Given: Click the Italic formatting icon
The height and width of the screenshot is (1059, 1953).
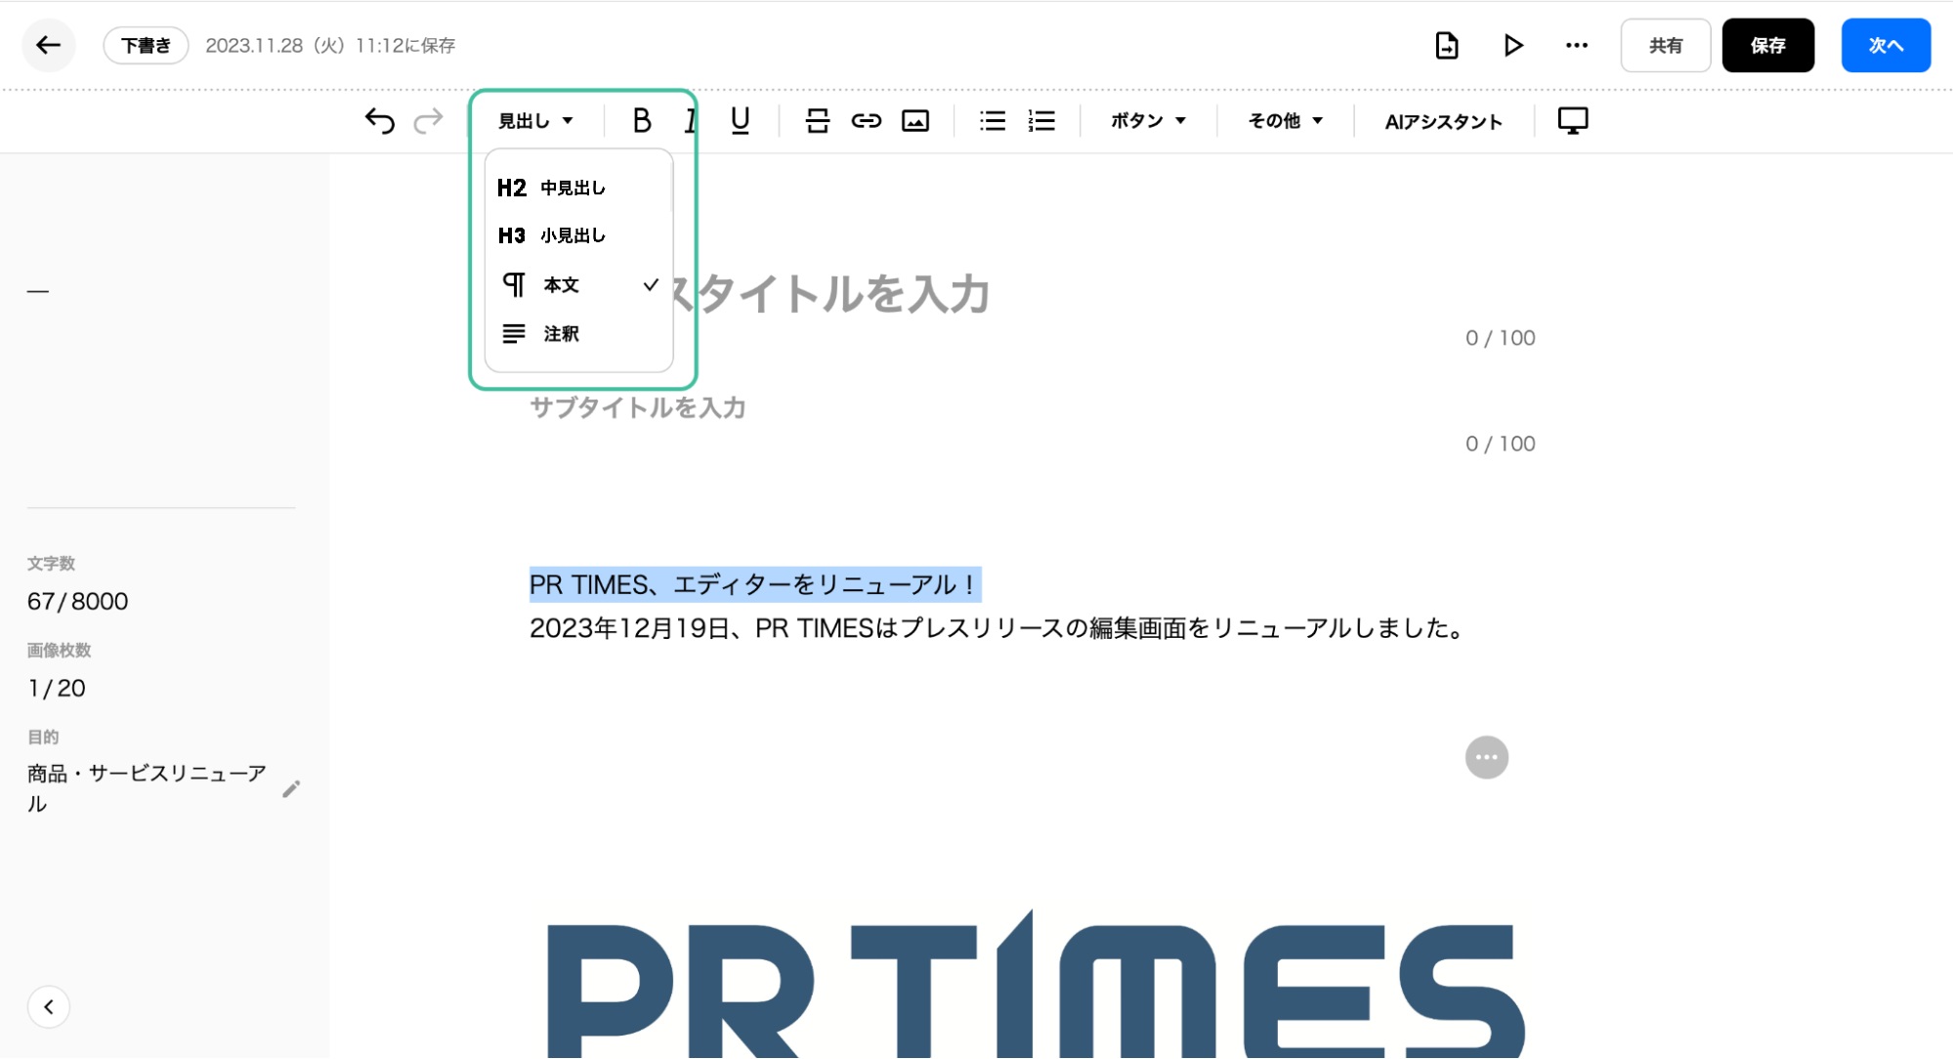Looking at the screenshot, I should click(690, 120).
